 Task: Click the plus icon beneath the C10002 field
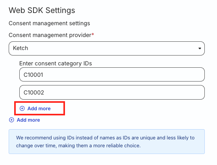pyautogui.click(x=22, y=109)
